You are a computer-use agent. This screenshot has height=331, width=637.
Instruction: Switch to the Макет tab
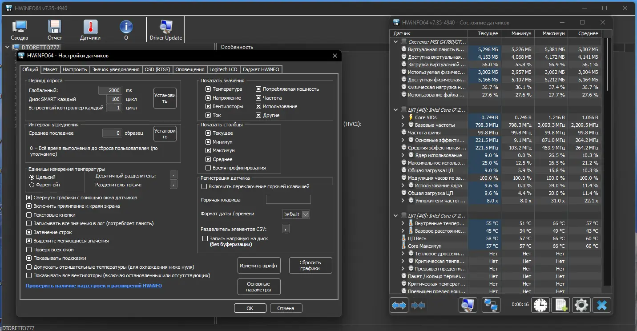click(50, 69)
